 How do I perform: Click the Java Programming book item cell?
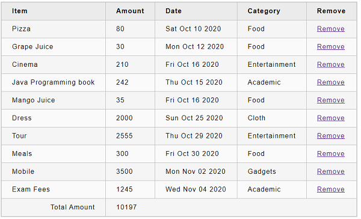[x=54, y=82]
